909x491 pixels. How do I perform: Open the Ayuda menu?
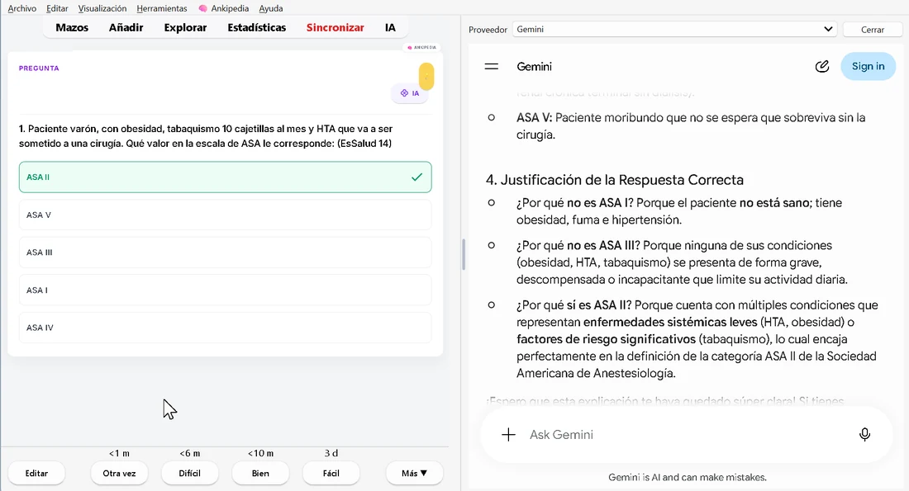[x=271, y=9]
